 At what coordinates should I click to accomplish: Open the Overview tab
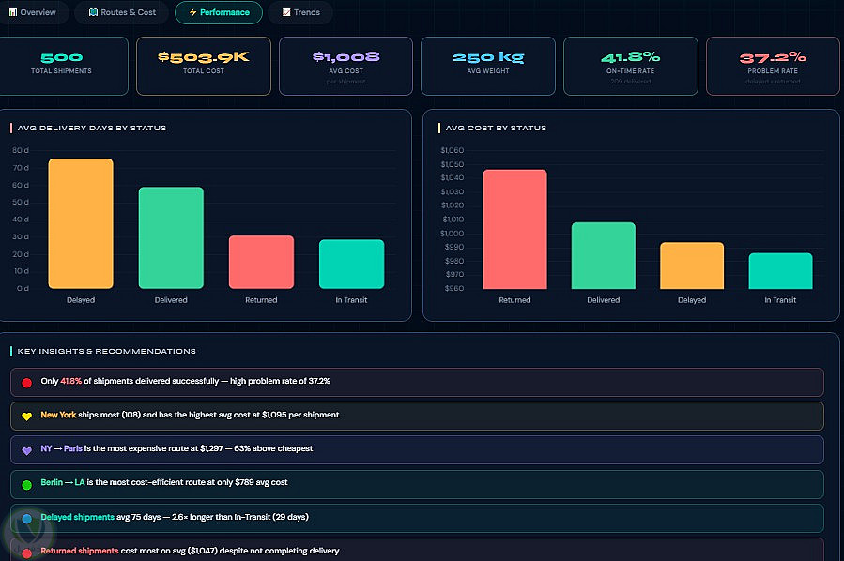point(32,12)
